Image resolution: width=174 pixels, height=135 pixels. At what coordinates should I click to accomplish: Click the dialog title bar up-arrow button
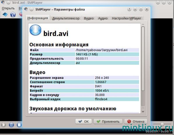point(141,9)
